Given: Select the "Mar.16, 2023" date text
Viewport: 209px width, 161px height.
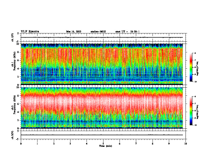Looking at the screenshot, I should [74, 32].
